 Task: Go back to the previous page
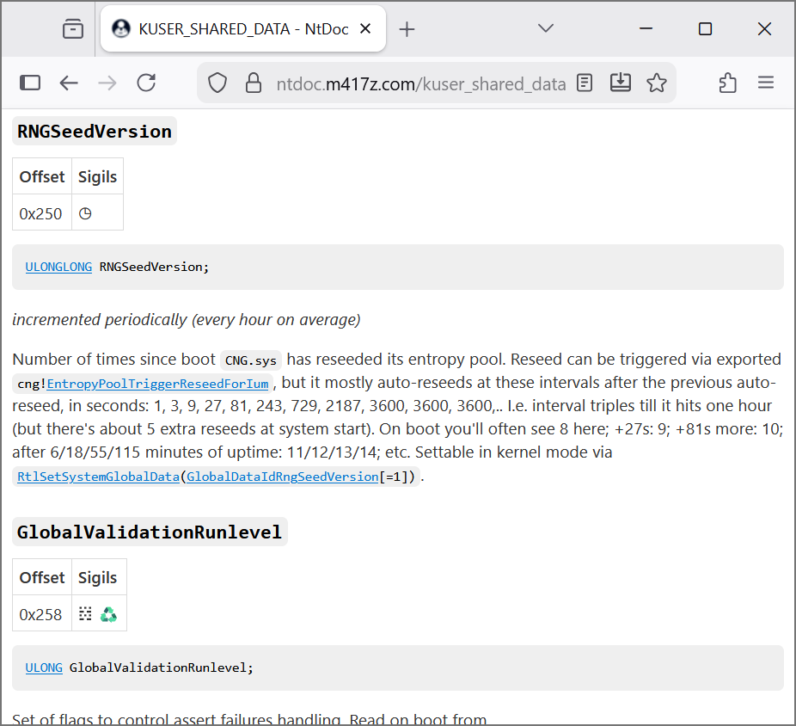coord(69,83)
